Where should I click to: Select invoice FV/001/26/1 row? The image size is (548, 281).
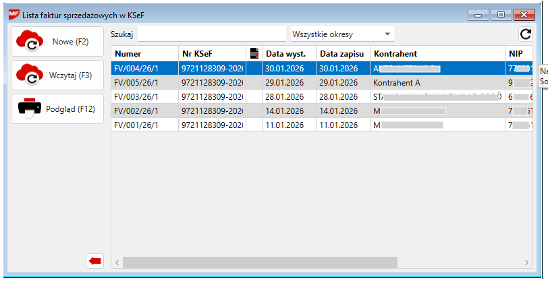(x=144, y=125)
